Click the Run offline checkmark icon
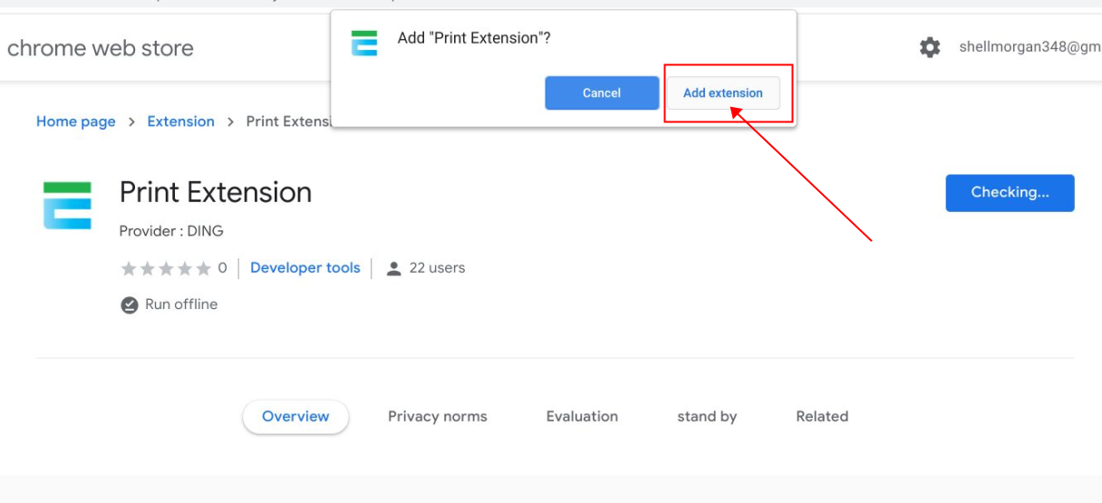The image size is (1102, 503). (130, 305)
